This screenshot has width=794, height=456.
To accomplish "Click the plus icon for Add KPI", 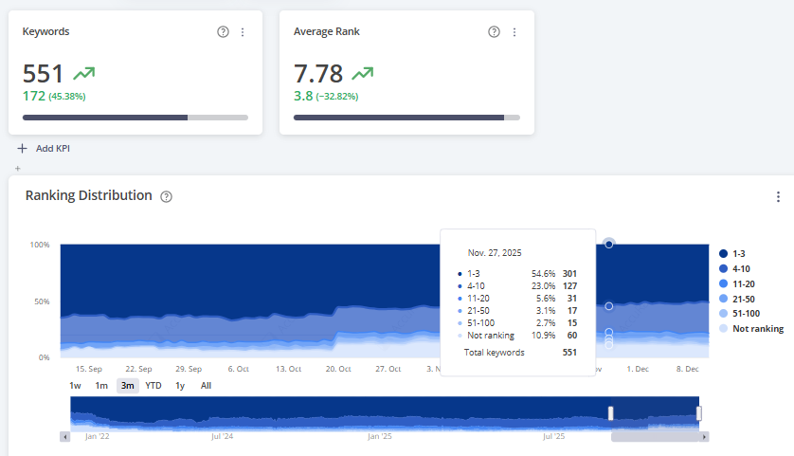I will tap(23, 148).
